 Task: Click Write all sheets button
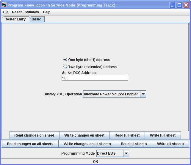tap(170, 144)
